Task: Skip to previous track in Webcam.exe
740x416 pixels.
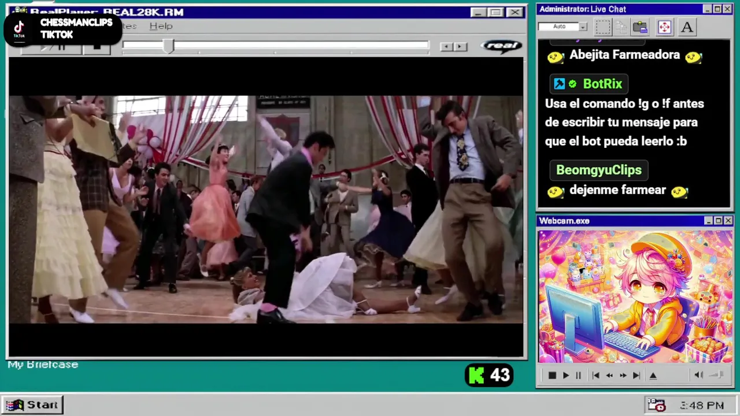Action: click(x=595, y=376)
